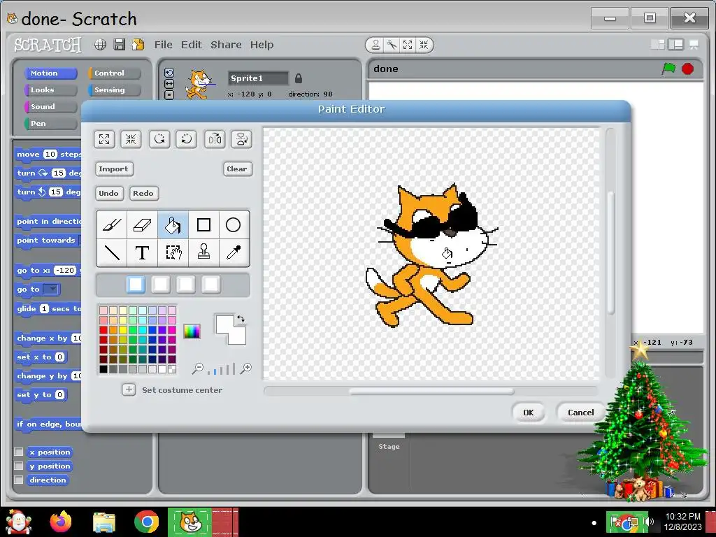Image resolution: width=716 pixels, height=537 pixels.
Task: Select the Eraser tool
Action: coord(142,224)
